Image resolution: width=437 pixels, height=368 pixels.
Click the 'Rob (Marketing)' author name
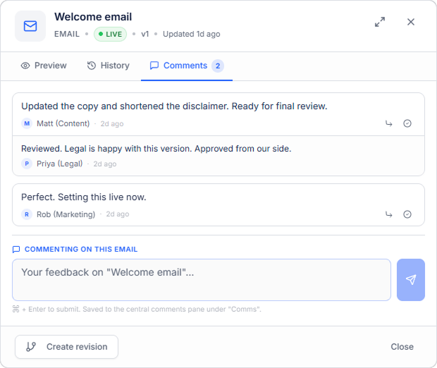pyautogui.click(x=66, y=214)
